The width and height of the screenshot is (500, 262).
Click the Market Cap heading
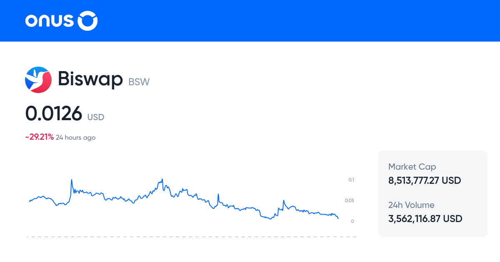412,166
